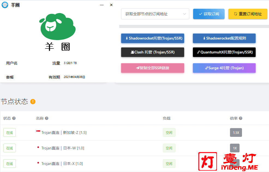Click 在线 badge of 日本-X node
This screenshot has height=172, width=269.
[x=10, y=164]
